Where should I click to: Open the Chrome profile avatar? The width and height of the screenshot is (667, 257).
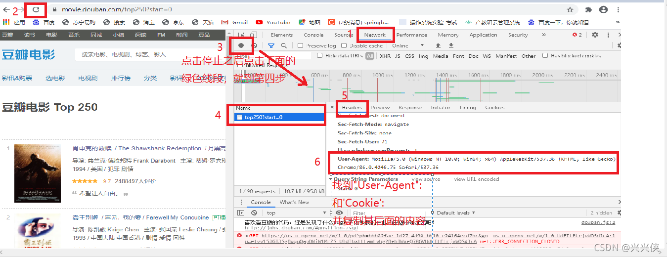(603, 9)
